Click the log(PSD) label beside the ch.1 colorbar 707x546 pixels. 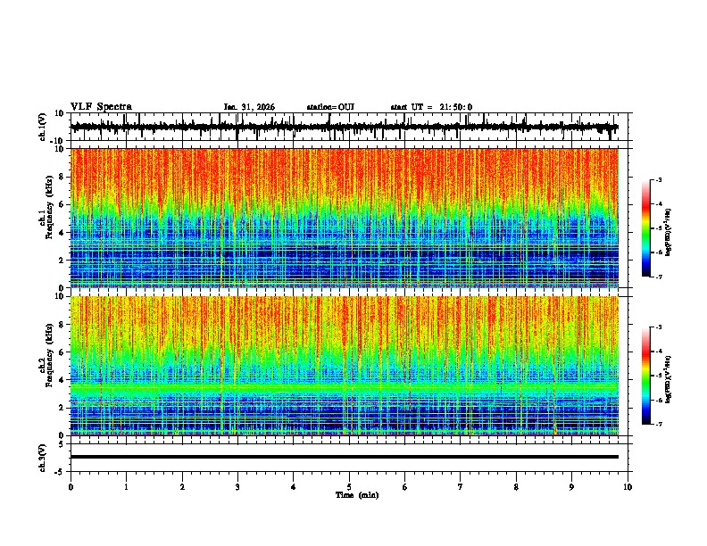click(668, 232)
